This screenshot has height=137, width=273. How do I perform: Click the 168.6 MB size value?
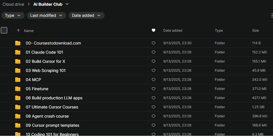point(260,125)
